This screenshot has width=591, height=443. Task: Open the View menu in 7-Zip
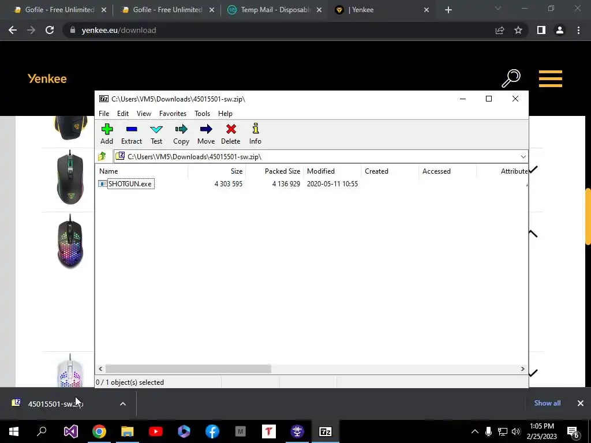coord(144,114)
